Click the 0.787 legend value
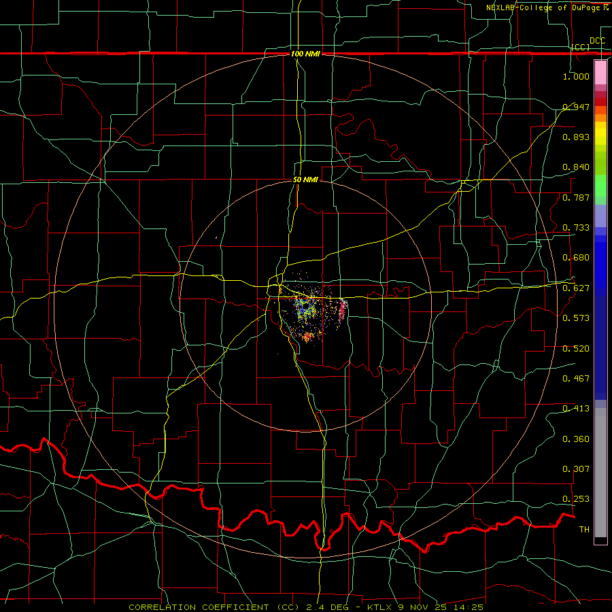The width and height of the screenshot is (612, 612). tap(576, 197)
